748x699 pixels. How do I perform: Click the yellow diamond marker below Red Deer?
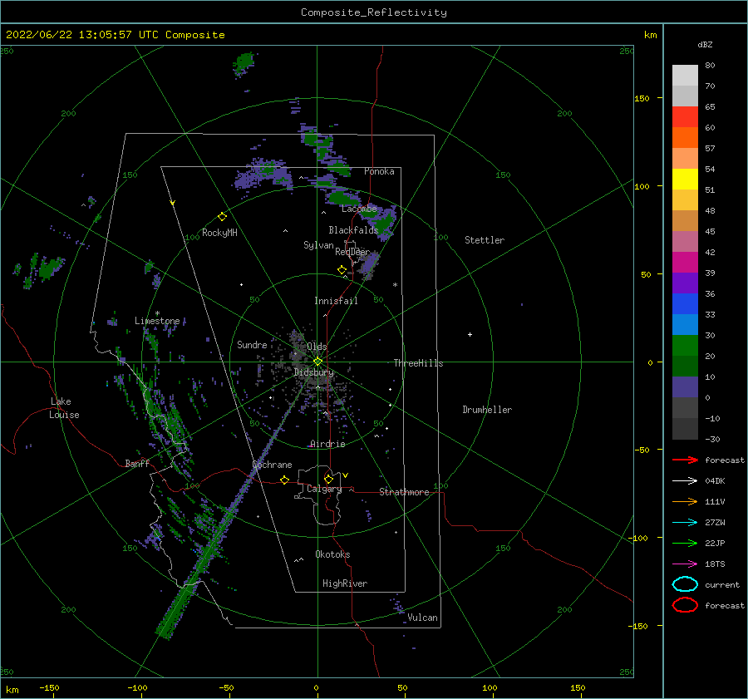[342, 270]
